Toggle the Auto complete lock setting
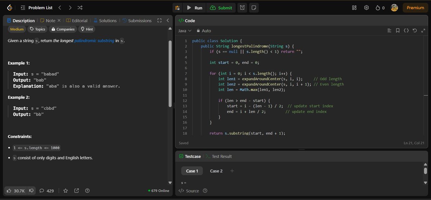Viewport: 431px width, 200px height. [204, 31]
